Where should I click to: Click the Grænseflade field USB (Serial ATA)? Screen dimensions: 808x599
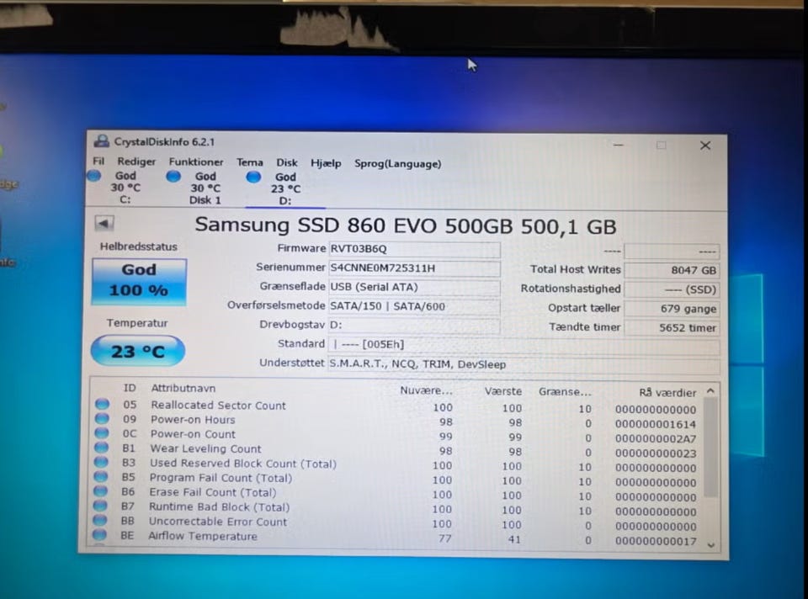point(414,288)
